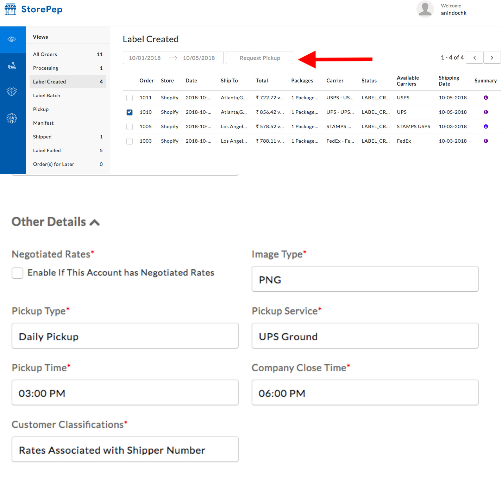Viewport: 502px width, 477px height.
Task: Open summary info icon for order 1003
Action: click(486, 141)
